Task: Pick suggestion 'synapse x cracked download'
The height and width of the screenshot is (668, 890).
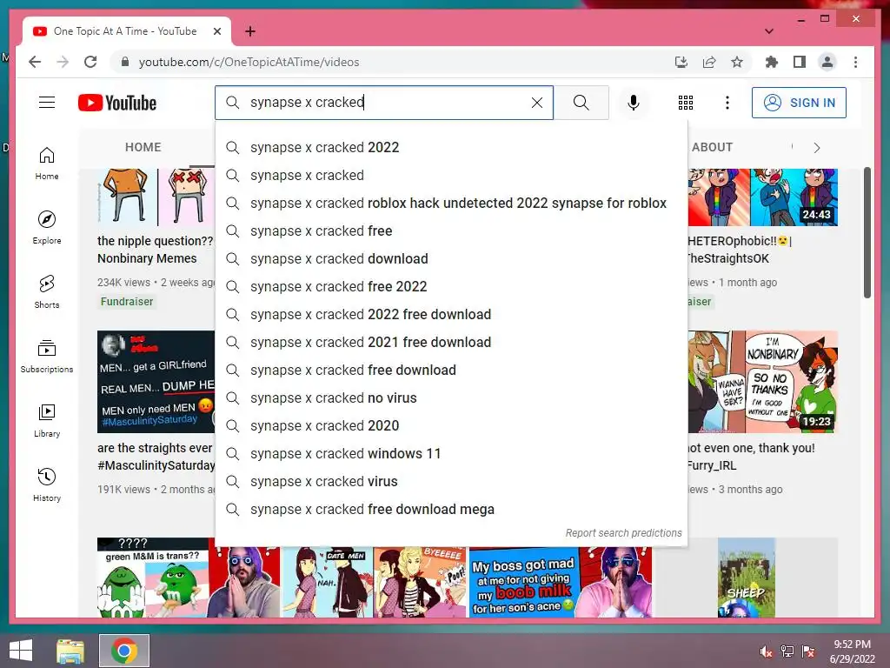Action: point(451,259)
